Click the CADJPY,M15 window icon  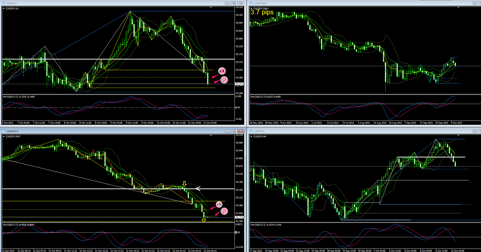tap(3, 131)
